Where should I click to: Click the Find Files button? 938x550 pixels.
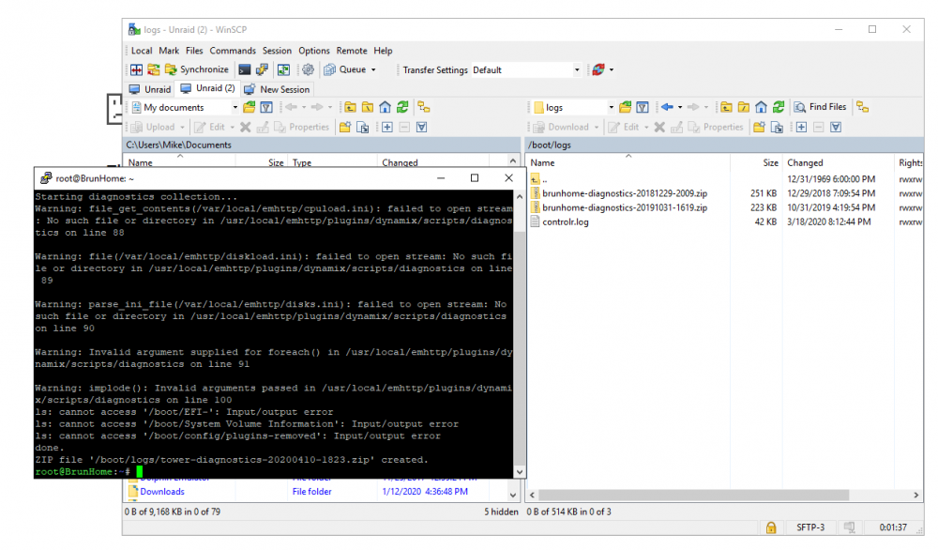820,107
